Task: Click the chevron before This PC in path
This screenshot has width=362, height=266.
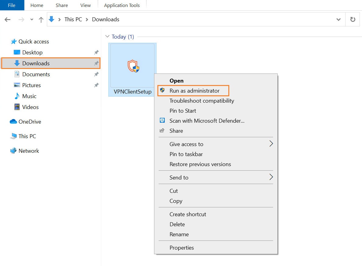Action: pyautogui.click(x=60, y=19)
